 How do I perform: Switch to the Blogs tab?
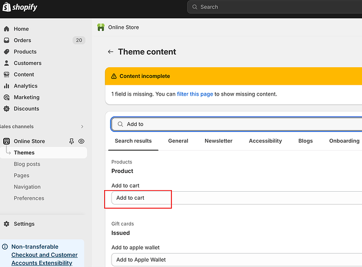point(305,141)
